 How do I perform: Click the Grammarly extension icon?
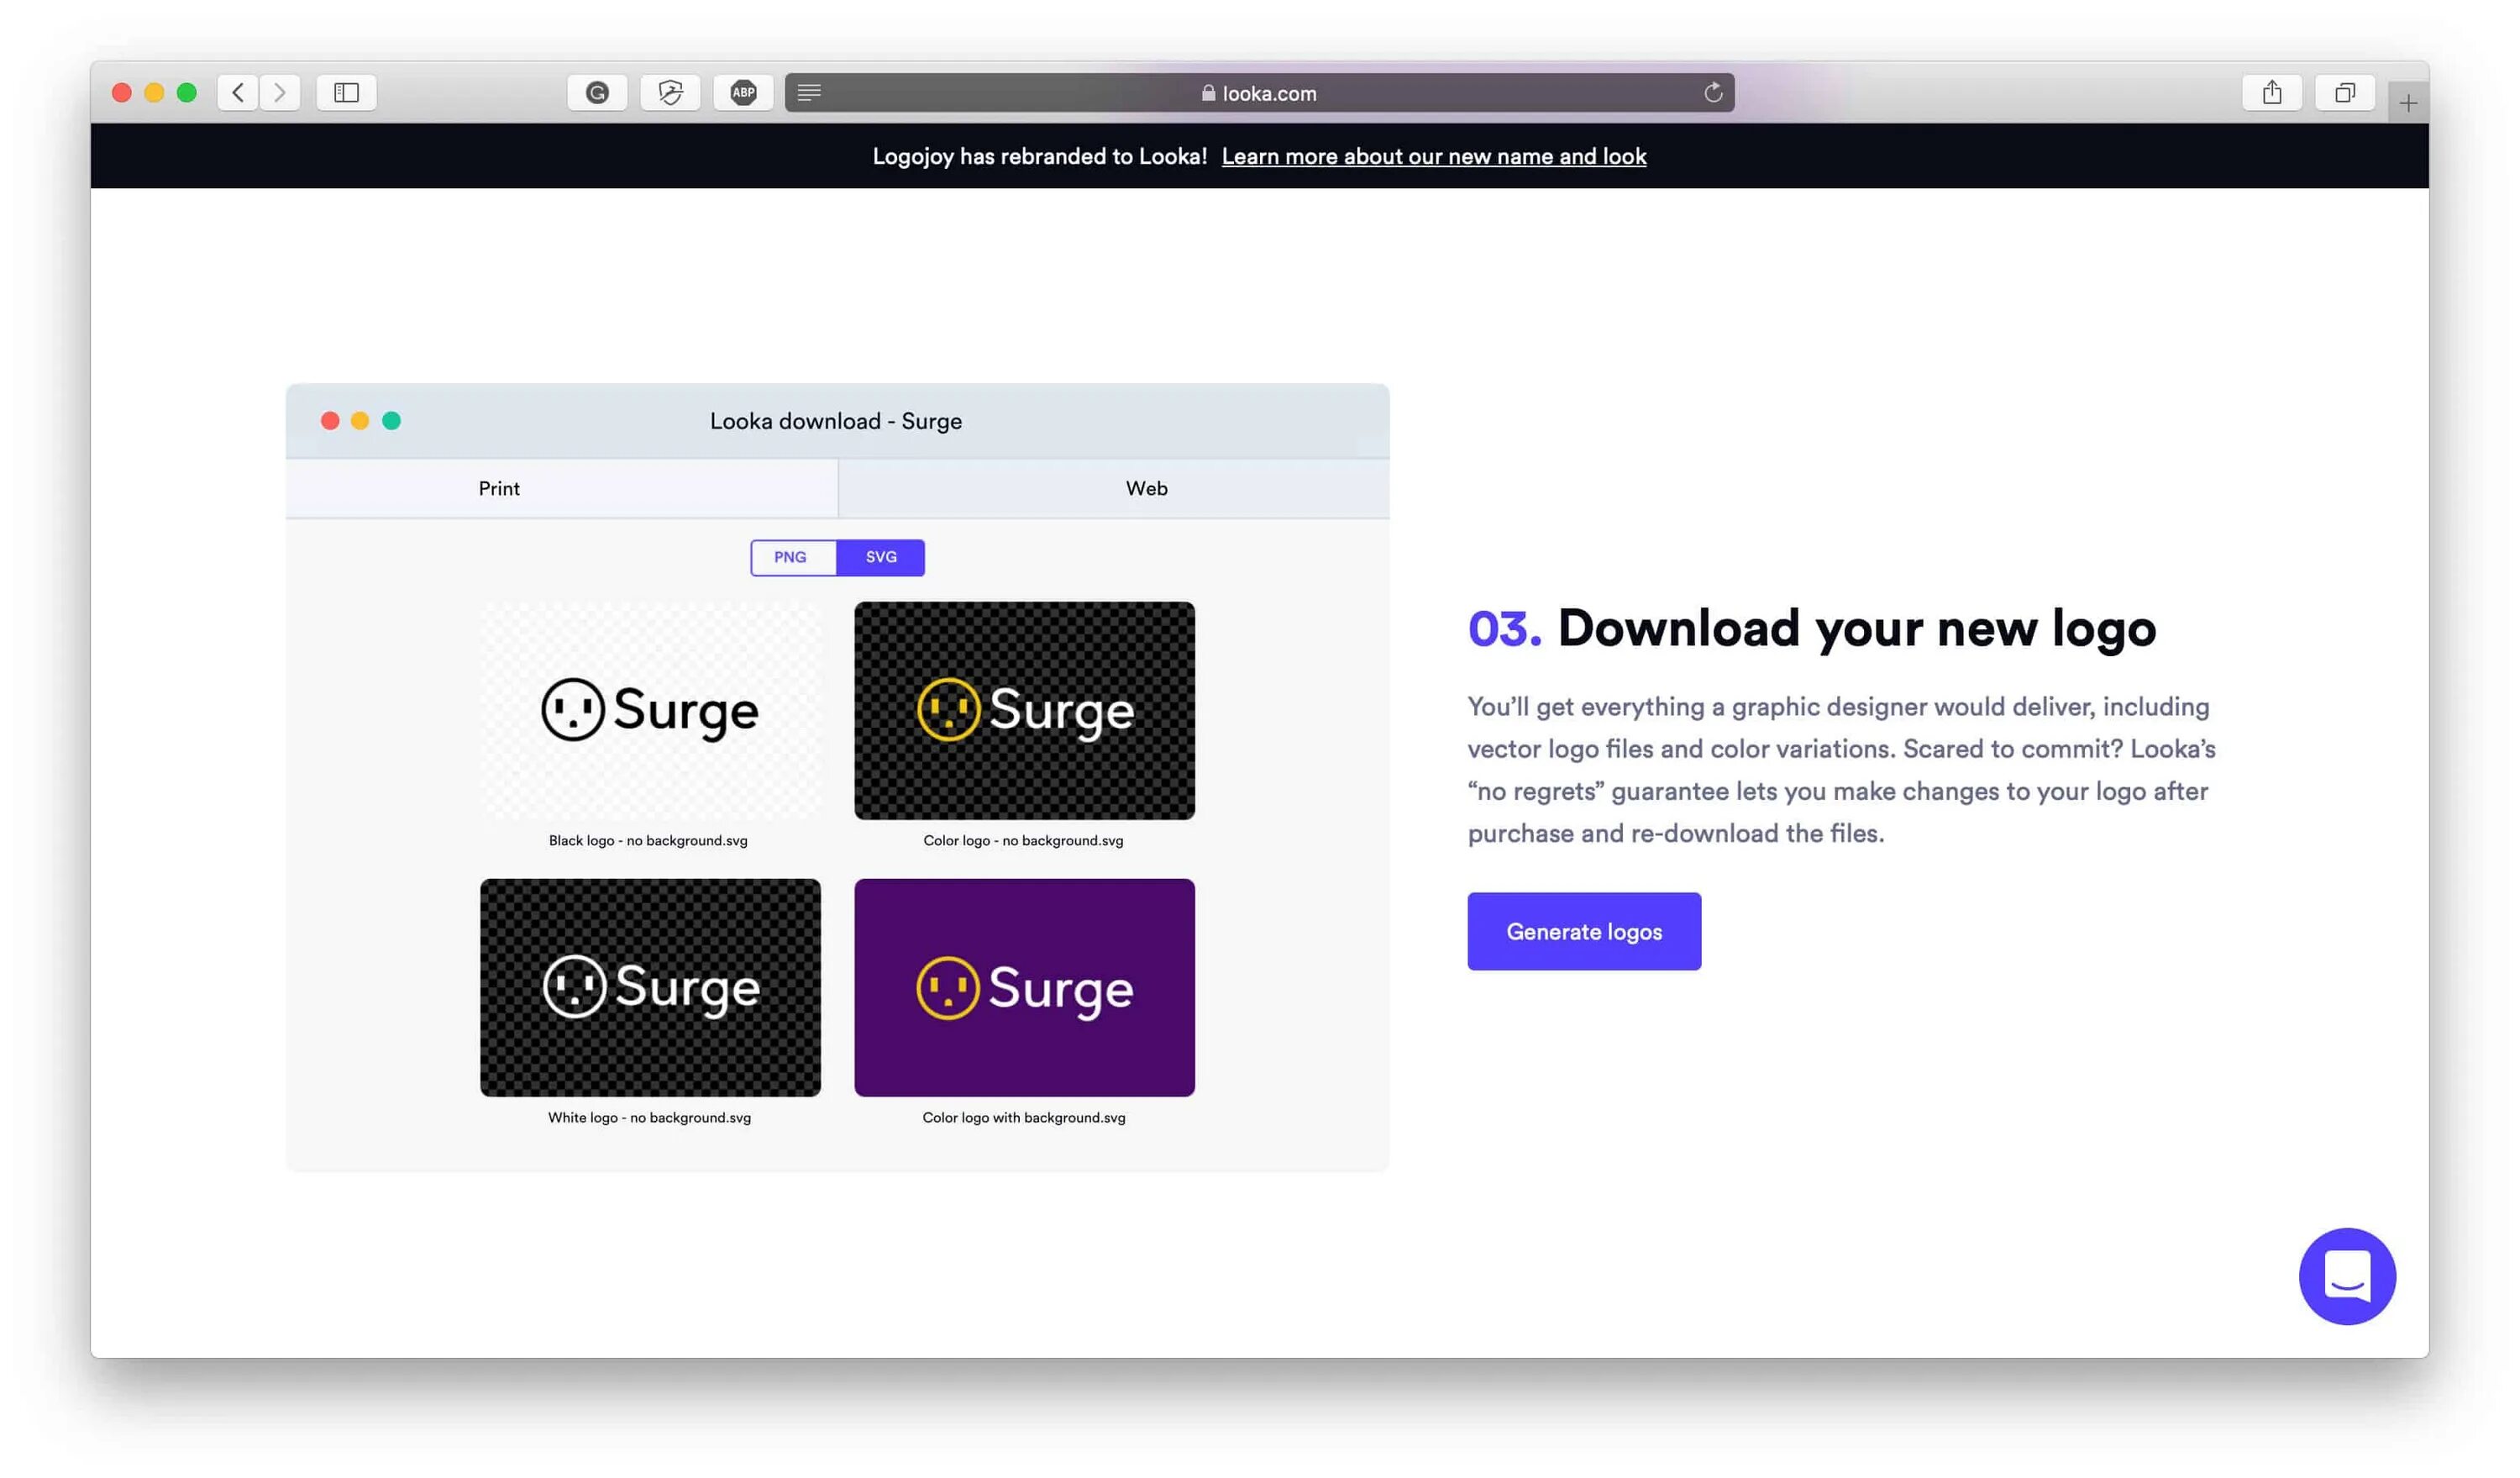[597, 93]
